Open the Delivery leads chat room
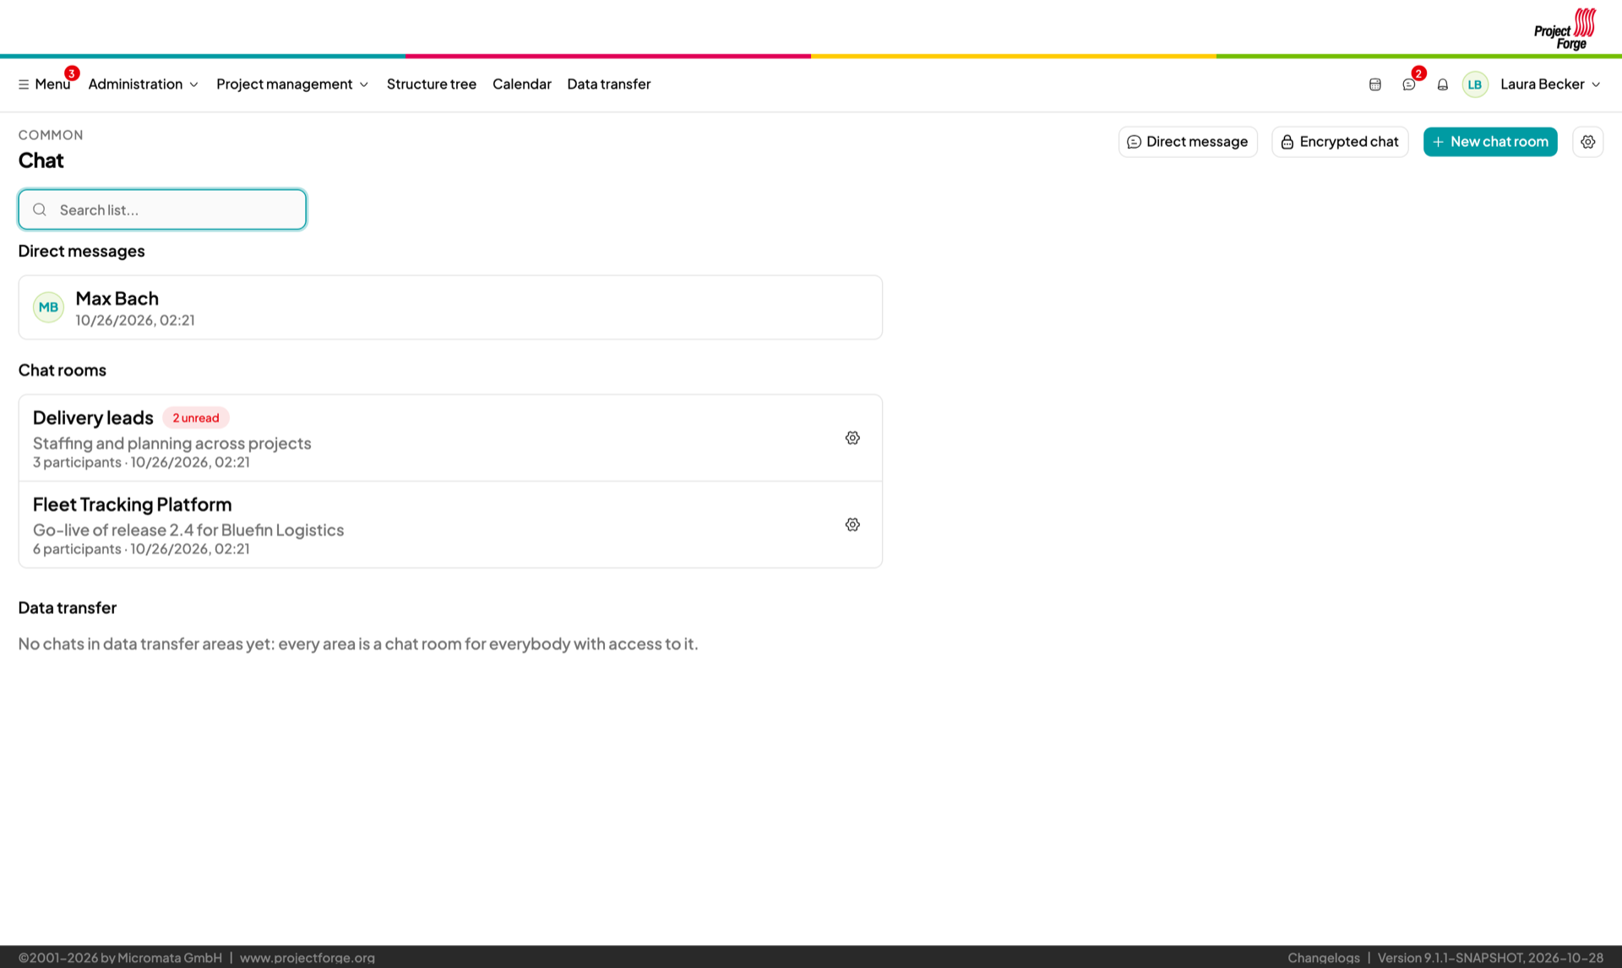 (x=450, y=438)
